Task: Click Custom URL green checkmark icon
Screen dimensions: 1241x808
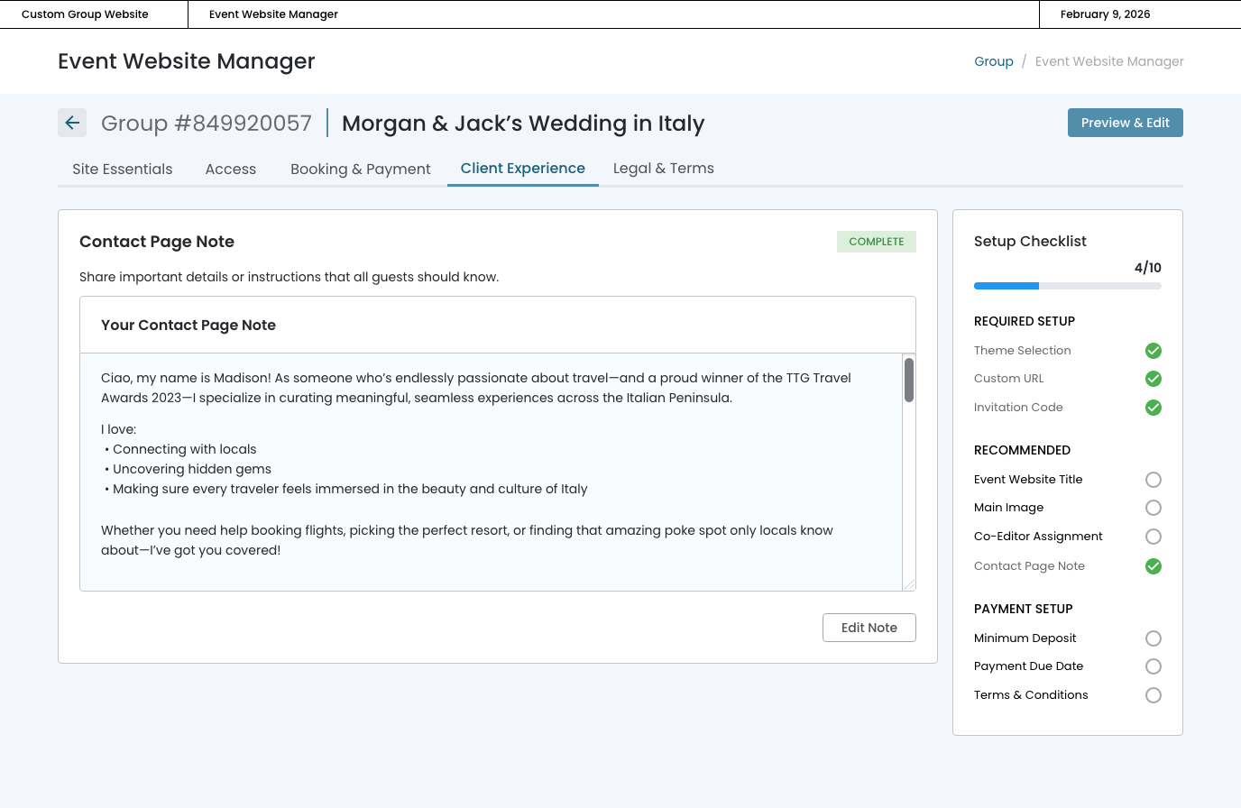Action: pyautogui.click(x=1153, y=379)
